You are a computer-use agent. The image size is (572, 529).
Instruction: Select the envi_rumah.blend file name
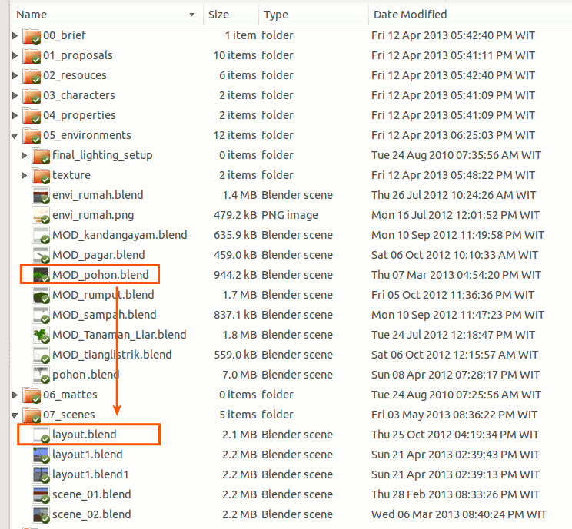[98, 195]
